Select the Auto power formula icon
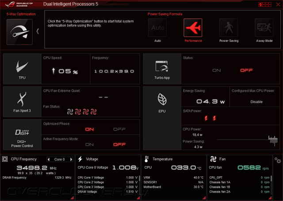This screenshot has height=201, width=283. tap(157, 28)
